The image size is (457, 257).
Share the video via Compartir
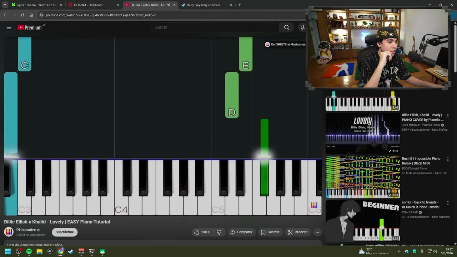pyautogui.click(x=241, y=232)
